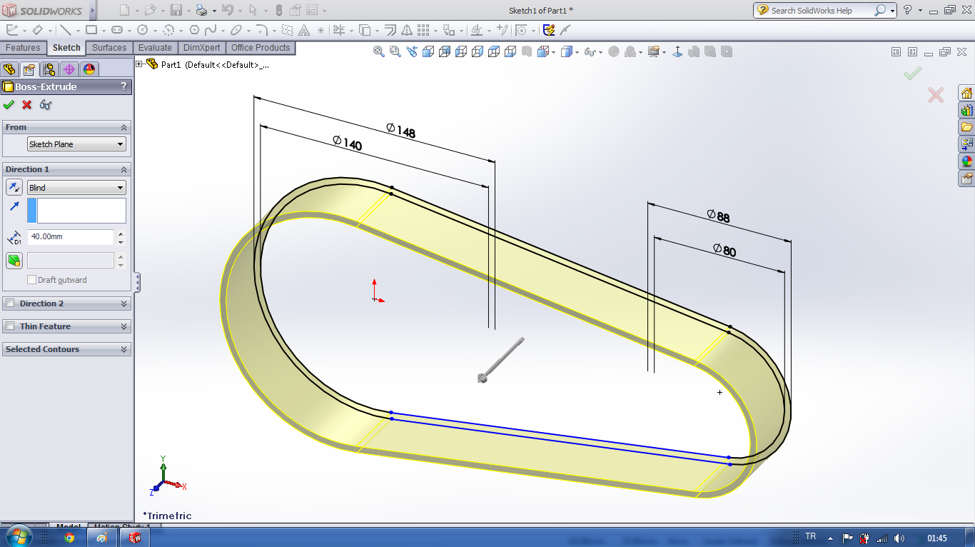
Task: Accept the Boss-Extrude with green checkmark
Action: pos(9,105)
